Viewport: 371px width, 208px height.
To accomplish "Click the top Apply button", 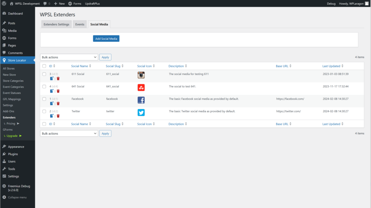I will pyautogui.click(x=105, y=57).
